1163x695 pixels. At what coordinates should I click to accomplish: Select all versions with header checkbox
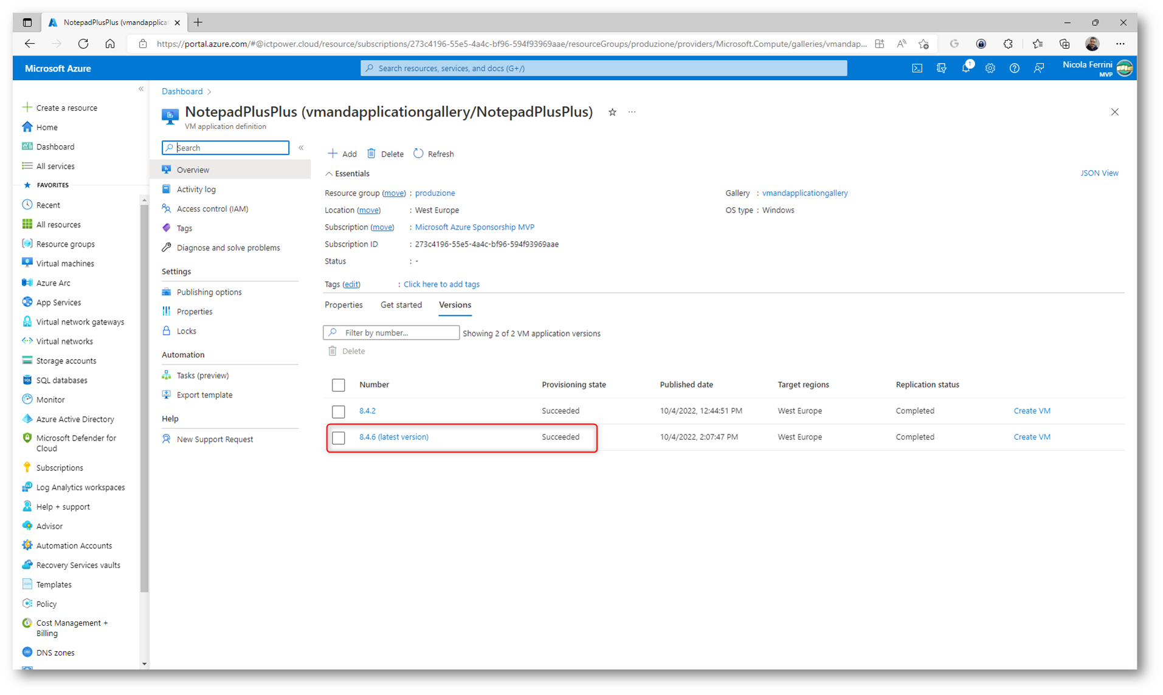(339, 385)
